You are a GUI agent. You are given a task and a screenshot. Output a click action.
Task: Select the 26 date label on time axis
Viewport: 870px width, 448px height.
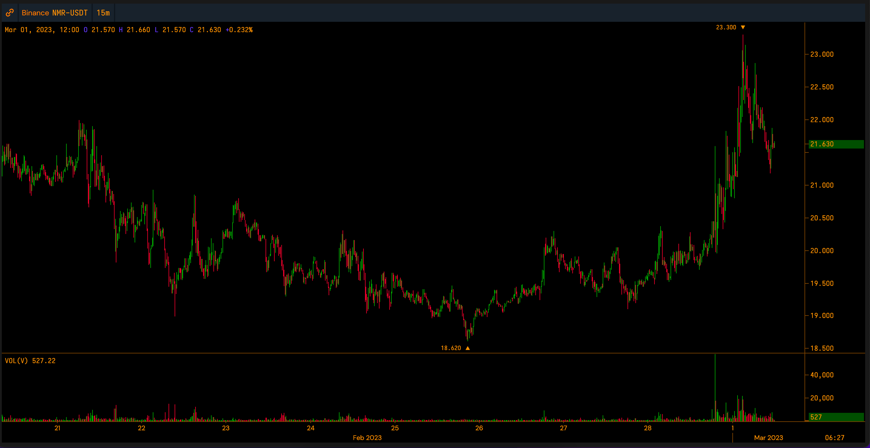[x=479, y=428]
